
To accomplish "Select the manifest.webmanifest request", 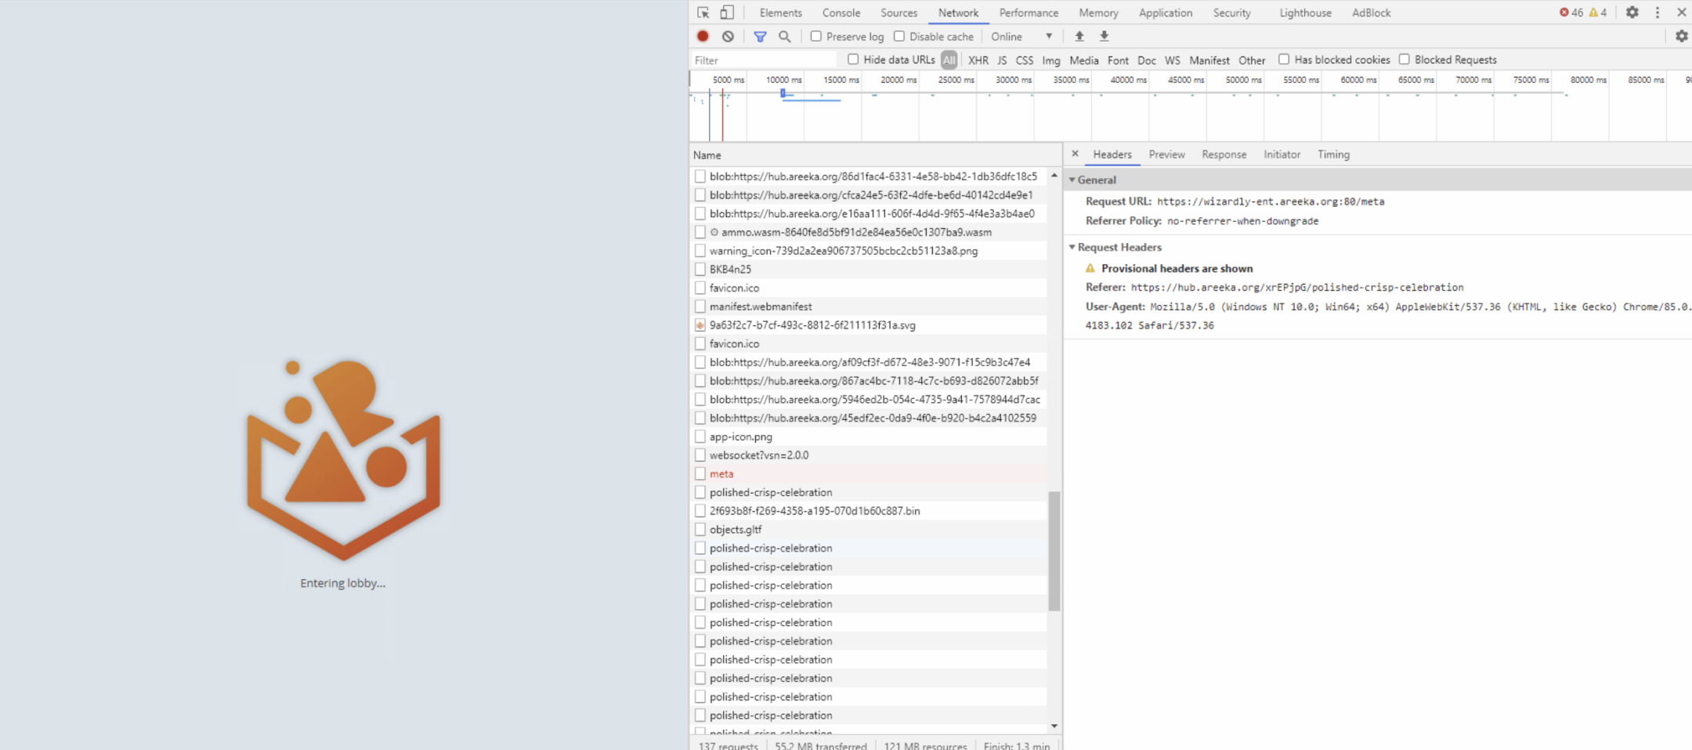I will 869,306.
